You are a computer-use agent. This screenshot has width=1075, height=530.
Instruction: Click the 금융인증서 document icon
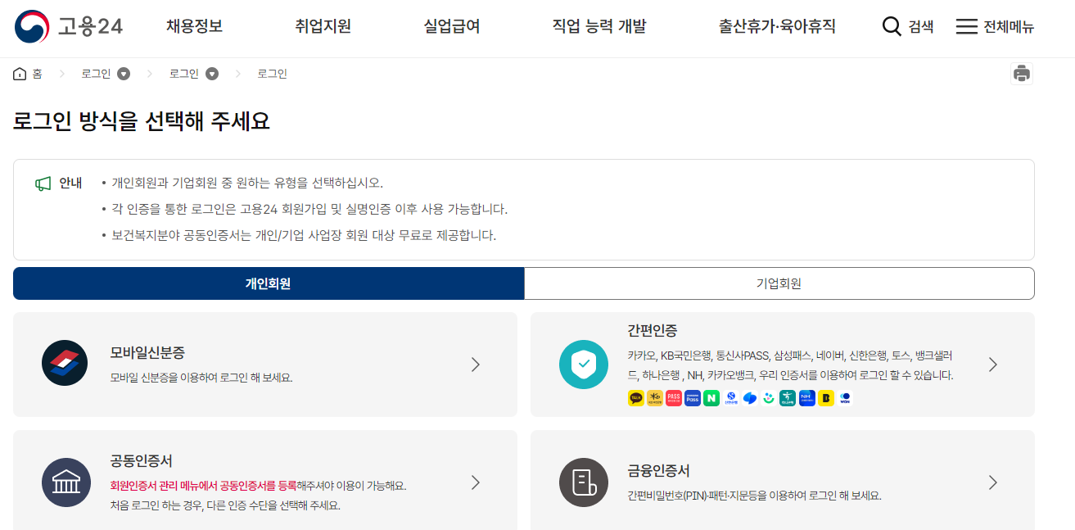pyautogui.click(x=583, y=482)
